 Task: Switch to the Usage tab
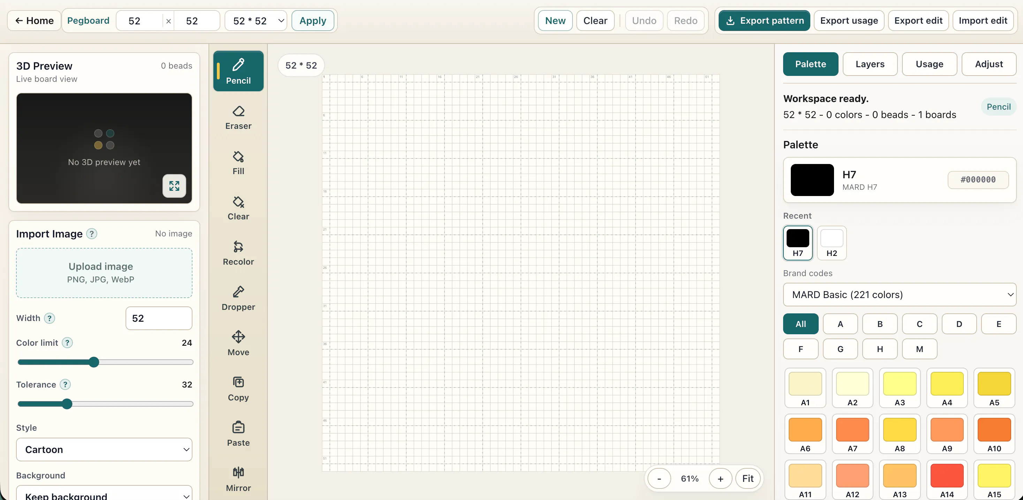click(x=929, y=64)
